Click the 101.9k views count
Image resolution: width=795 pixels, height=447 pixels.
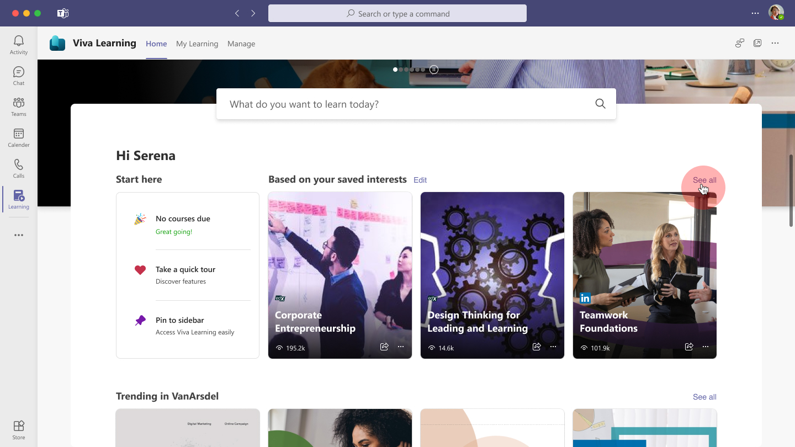595,348
